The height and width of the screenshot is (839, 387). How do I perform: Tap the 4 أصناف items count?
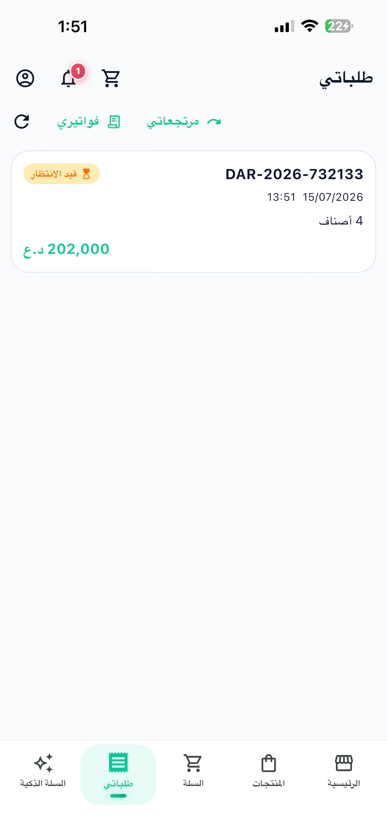(x=341, y=221)
